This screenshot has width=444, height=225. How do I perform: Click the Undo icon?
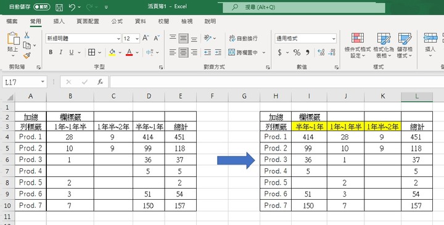(x=72, y=7)
